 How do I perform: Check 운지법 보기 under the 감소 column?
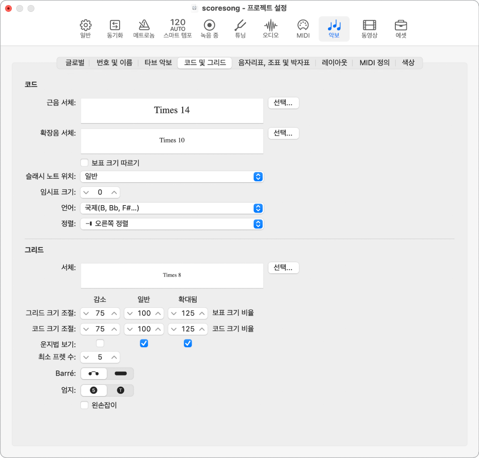point(100,343)
